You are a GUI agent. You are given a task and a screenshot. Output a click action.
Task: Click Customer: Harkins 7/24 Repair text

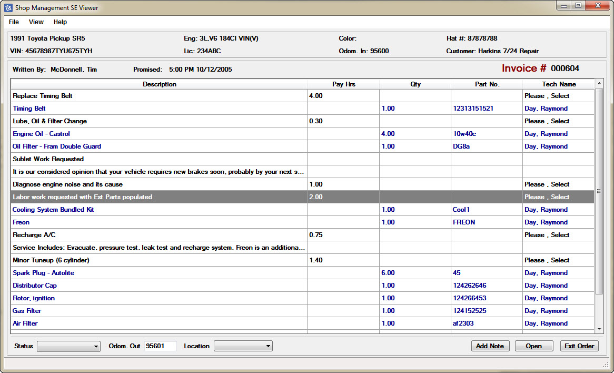point(492,51)
